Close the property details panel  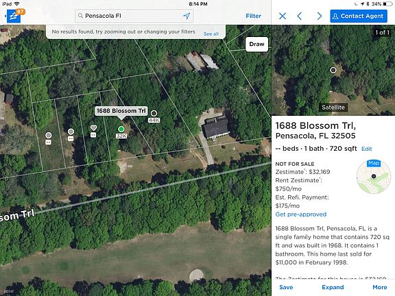(283, 16)
